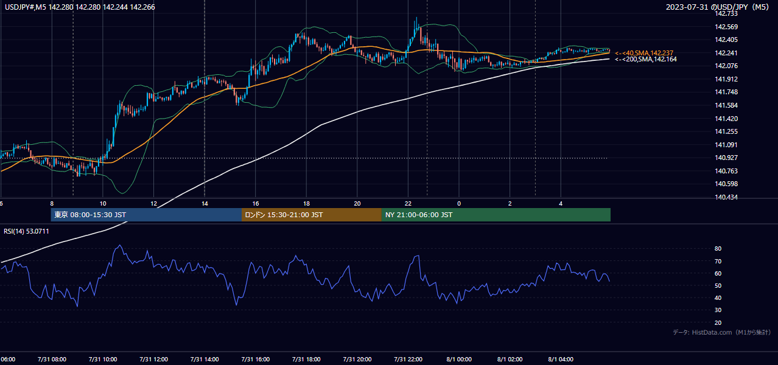Click price level 140.927 on the price scale
This screenshot has height=365, width=778.
tap(727, 158)
